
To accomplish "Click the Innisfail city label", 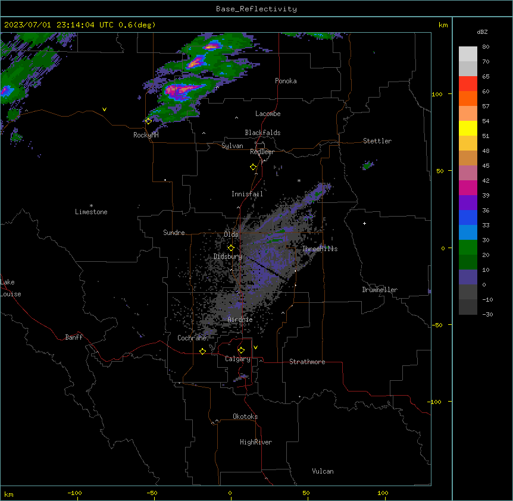I will click(x=247, y=194).
